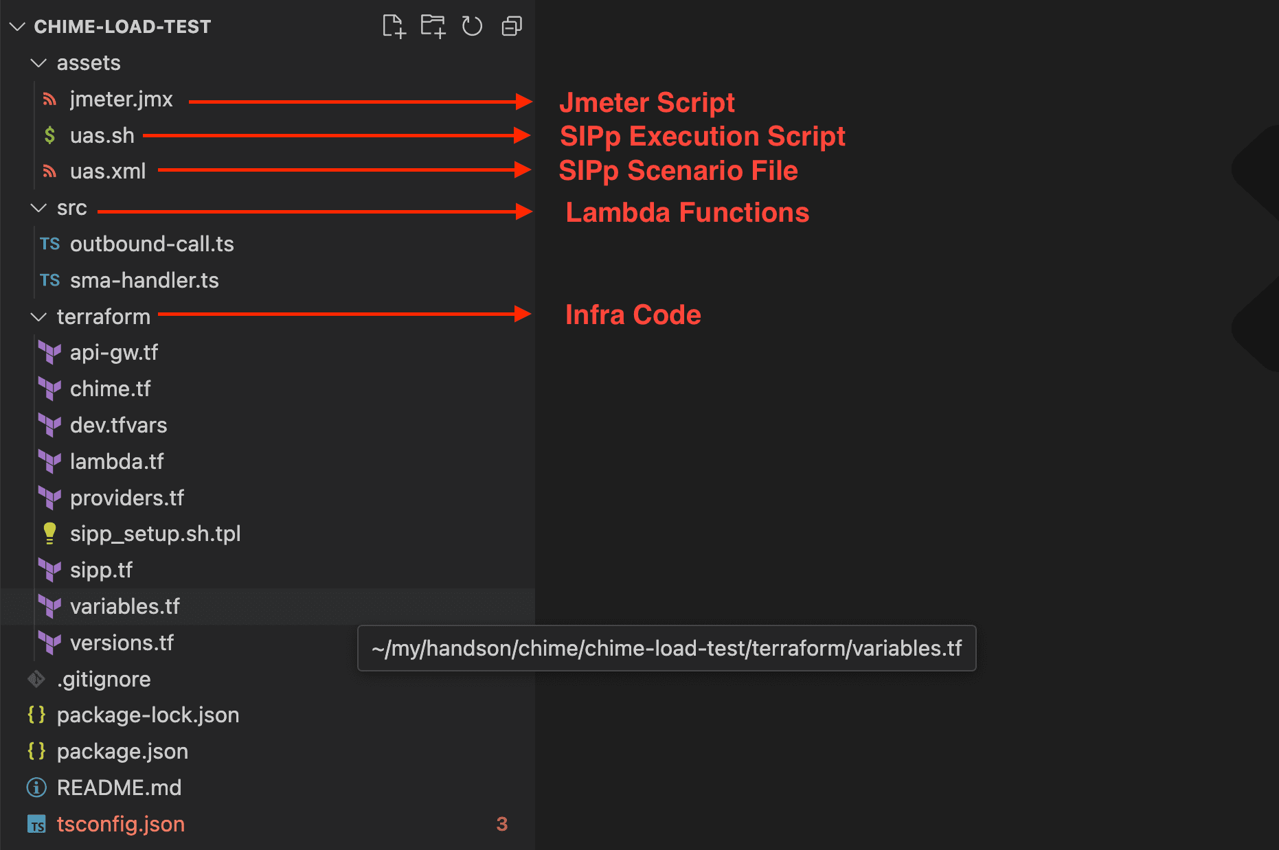Viewport: 1279px width, 850px height.
Task: Click the TS icon beside tsconfig.json
Action: point(36,824)
